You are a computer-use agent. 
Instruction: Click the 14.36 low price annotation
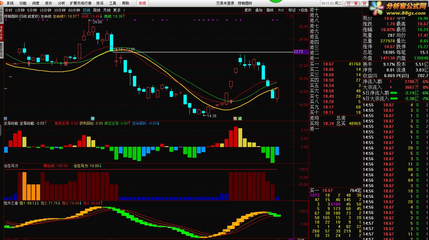pyautogui.click(x=212, y=116)
